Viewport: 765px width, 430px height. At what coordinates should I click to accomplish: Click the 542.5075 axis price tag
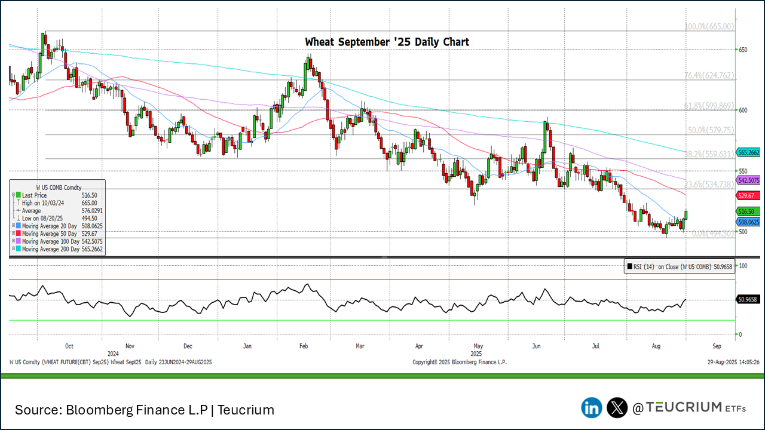pos(748,180)
